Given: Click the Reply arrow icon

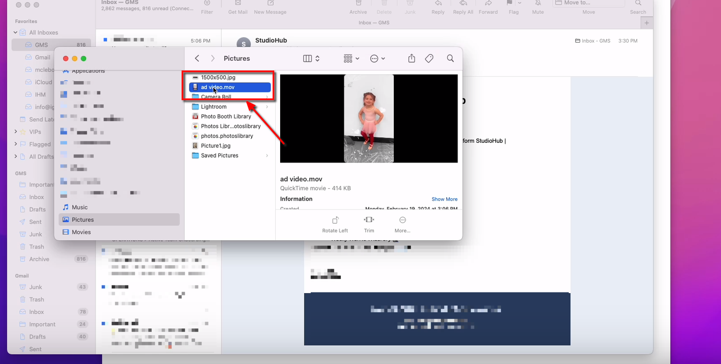Looking at the screenshot, I should coord(438,3).
